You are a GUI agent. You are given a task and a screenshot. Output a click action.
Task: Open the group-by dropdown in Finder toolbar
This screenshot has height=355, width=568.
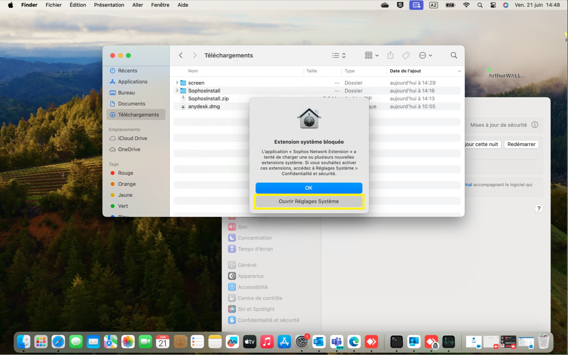(x=371, y=55)
